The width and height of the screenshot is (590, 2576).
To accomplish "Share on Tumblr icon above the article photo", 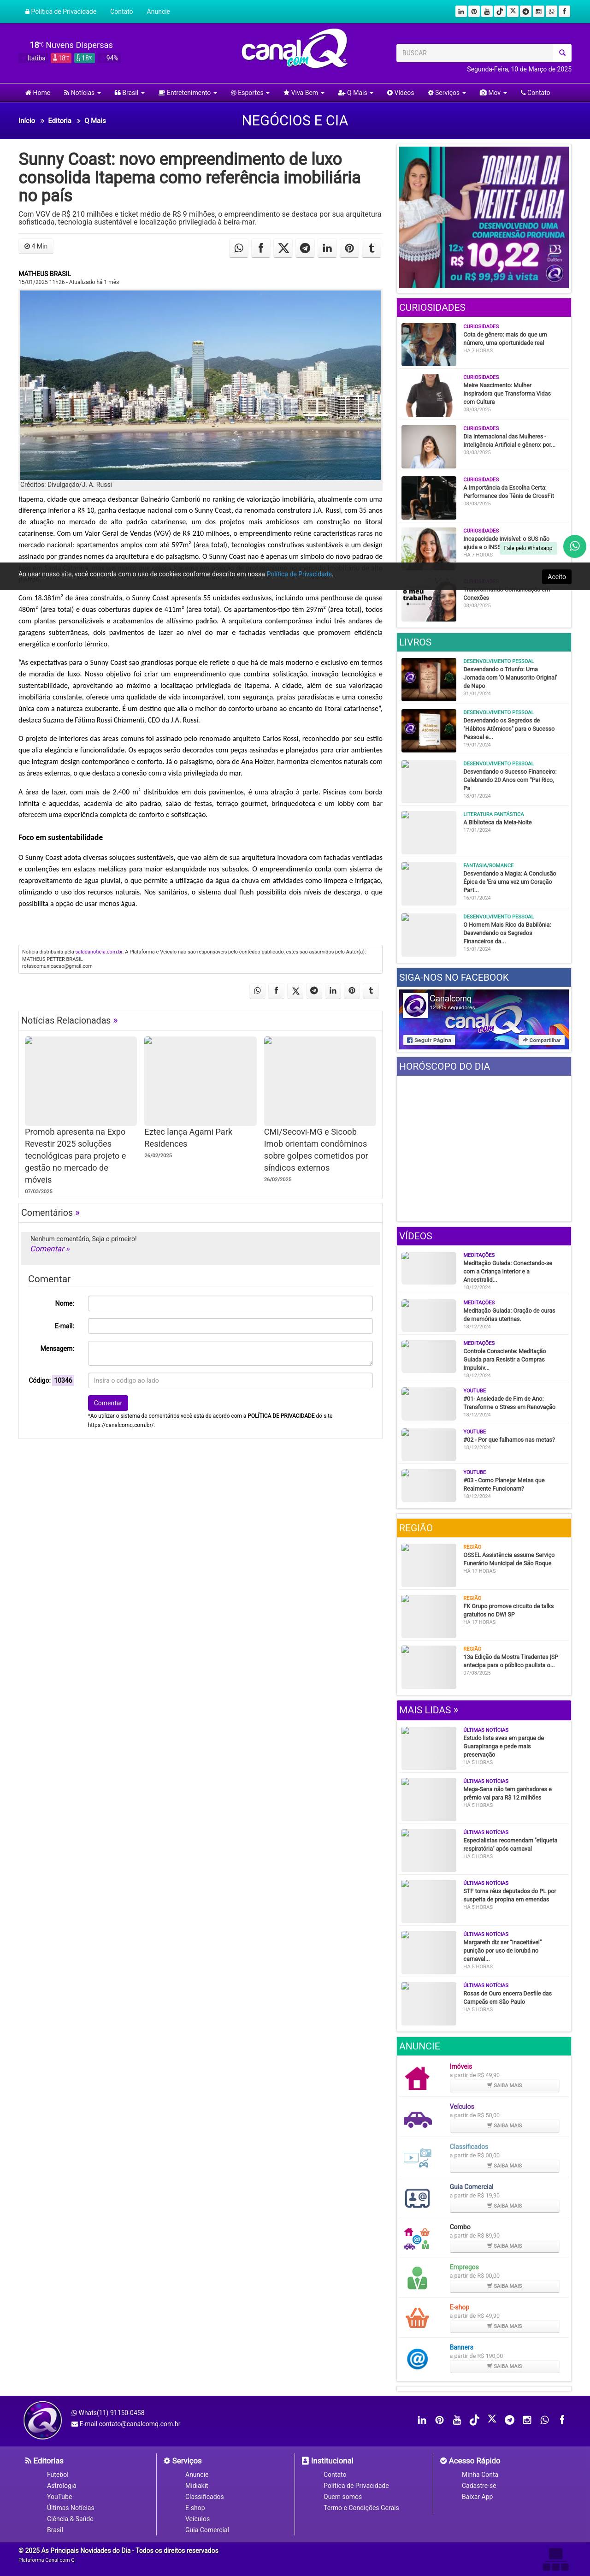I will (371, 248).
